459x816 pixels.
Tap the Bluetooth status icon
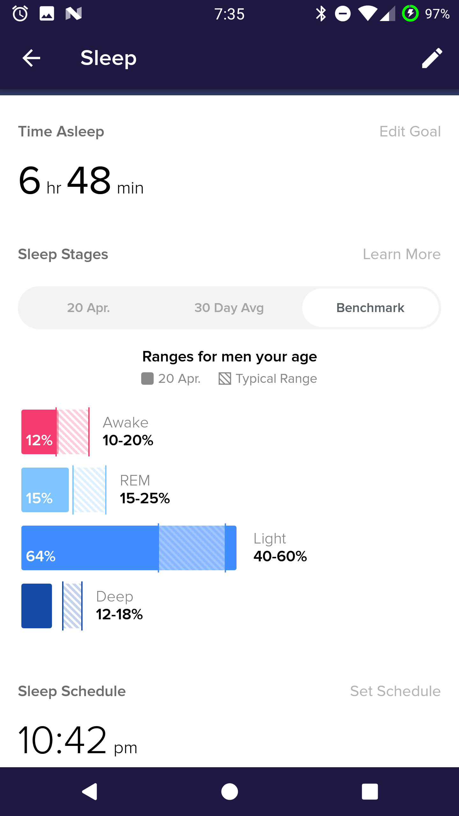tap(321, 14)
